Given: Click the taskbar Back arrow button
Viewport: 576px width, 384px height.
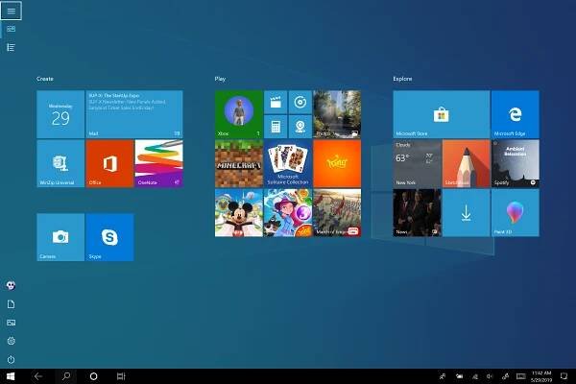Looking at the screenshot, I should tap(38, 376).
